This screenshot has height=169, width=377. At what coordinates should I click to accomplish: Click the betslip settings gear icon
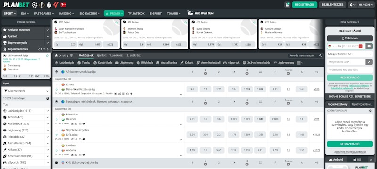(370, 111)
